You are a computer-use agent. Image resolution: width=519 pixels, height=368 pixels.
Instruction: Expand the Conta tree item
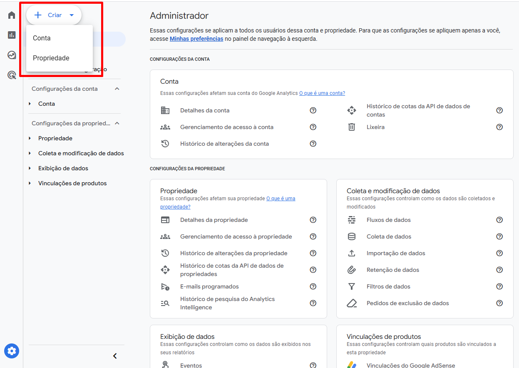pyautogui.click(x=30, y=104)
